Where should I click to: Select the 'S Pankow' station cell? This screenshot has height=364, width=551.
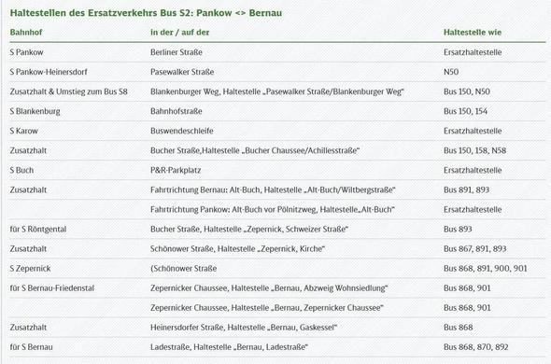click(x=26, y=52)
